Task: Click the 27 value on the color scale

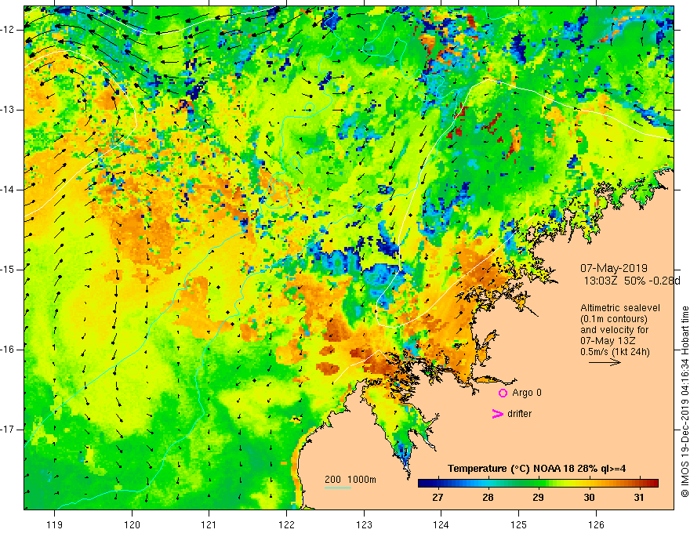Action: 438,498
